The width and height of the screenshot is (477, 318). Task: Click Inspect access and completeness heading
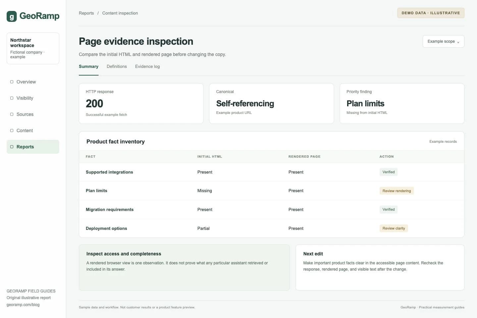click(124, 254)
